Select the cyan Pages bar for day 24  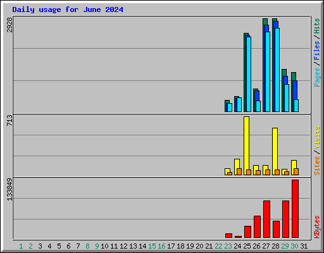pyautogui.click(x=239, y=104)
